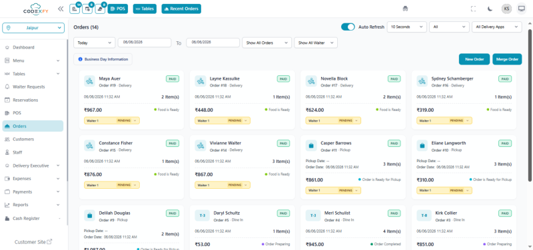
Task: Click the Codexfy logo
Action: (x=36, y=9)
